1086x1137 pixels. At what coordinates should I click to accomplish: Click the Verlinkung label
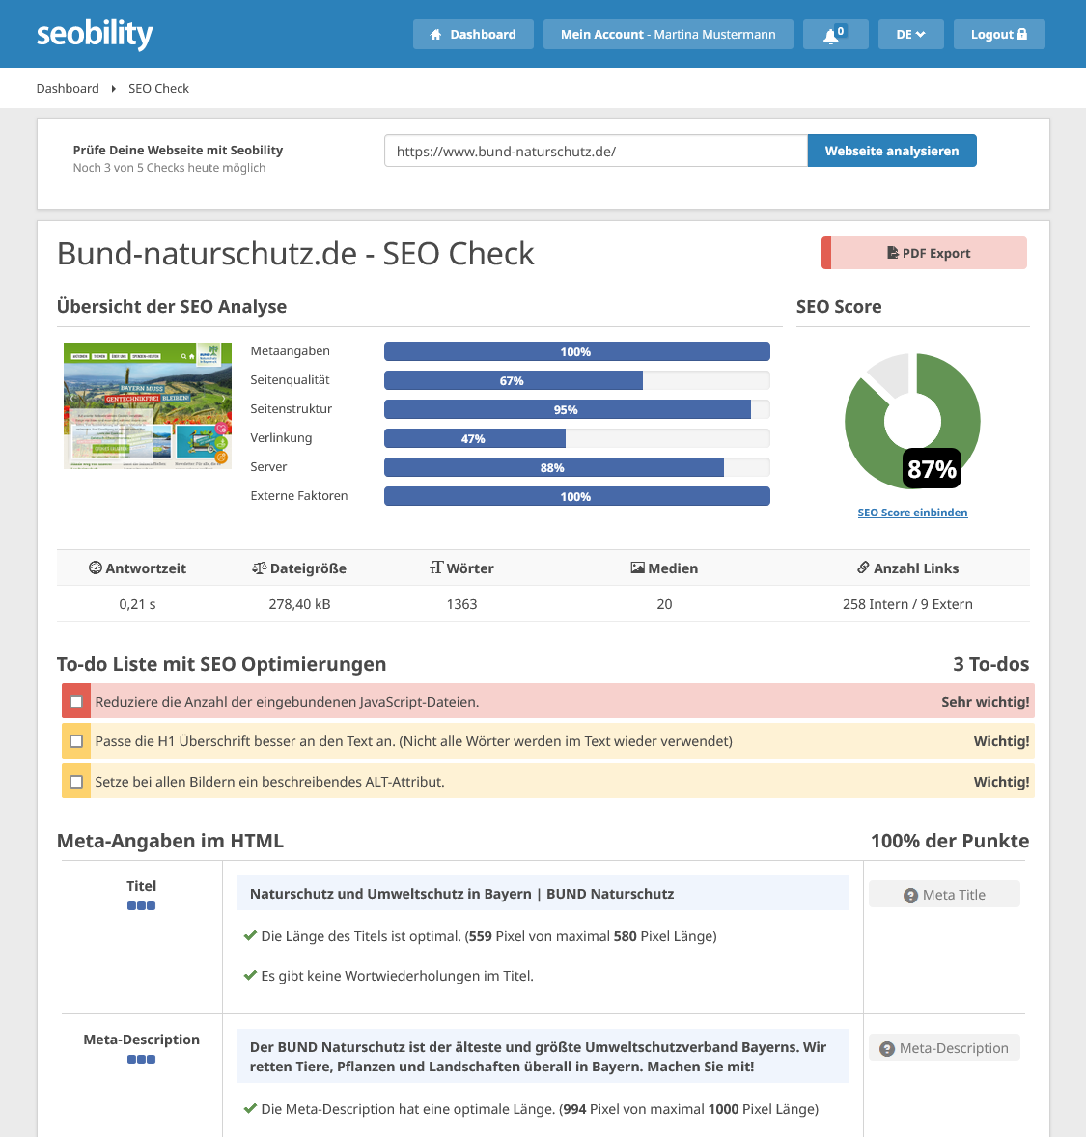click(x=282, y=438)
